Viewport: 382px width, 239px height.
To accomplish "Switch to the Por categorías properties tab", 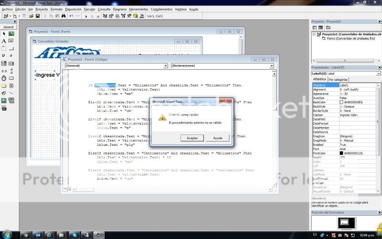I will pos(338,79).
